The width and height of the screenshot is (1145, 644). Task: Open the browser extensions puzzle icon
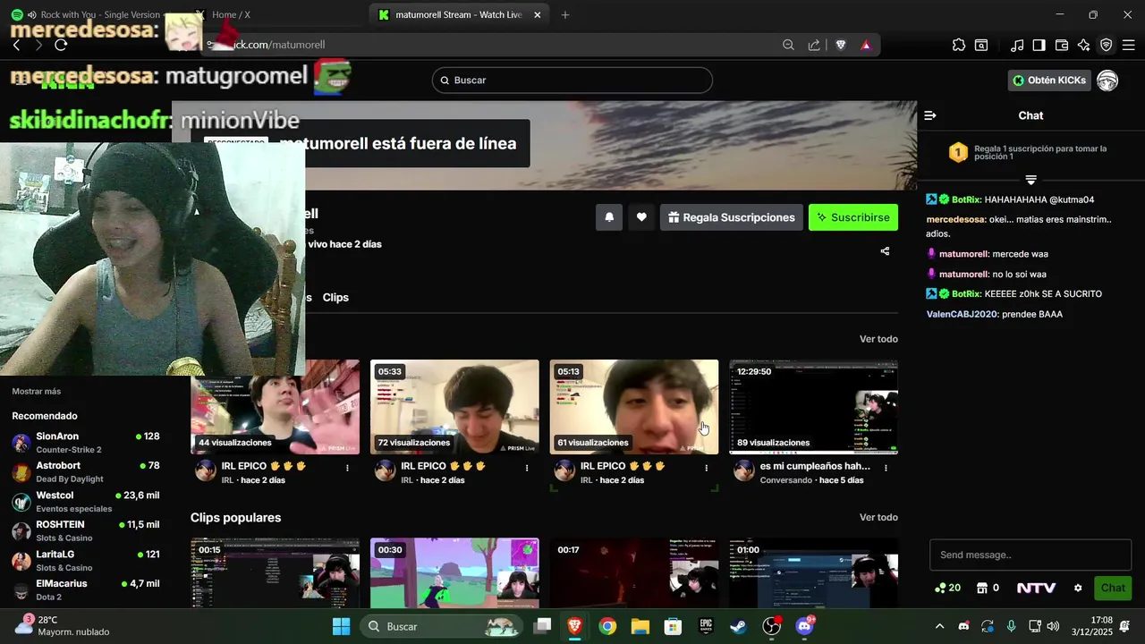click(959, 45)
